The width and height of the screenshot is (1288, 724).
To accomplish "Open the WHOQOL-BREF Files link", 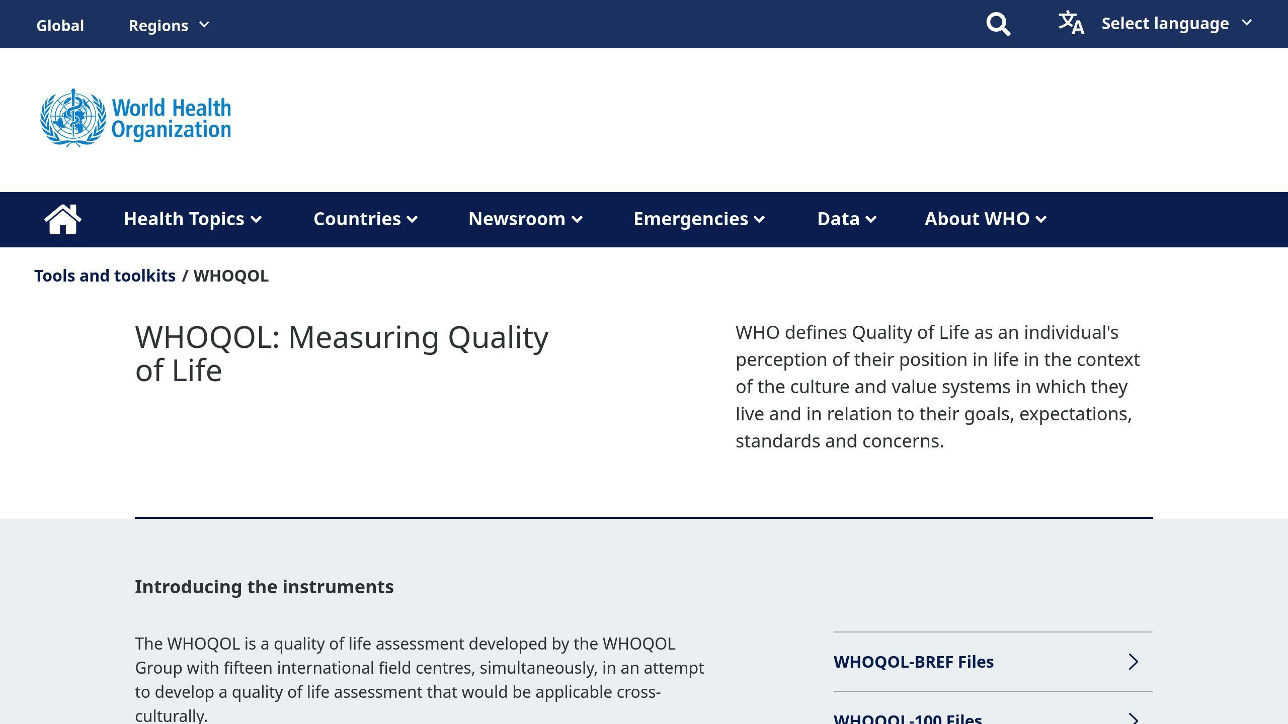I will coord(993,662).
